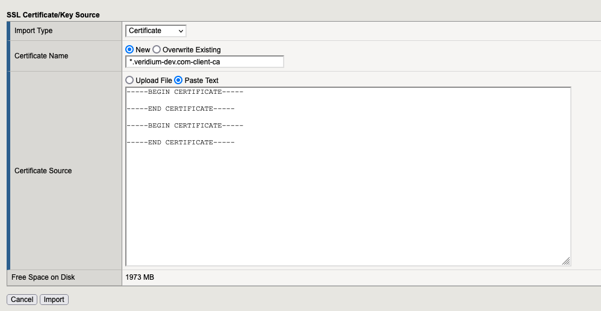The image size is (601, 311).
Task: Click the 1973 MB free space value
Action: click(140, 277)
